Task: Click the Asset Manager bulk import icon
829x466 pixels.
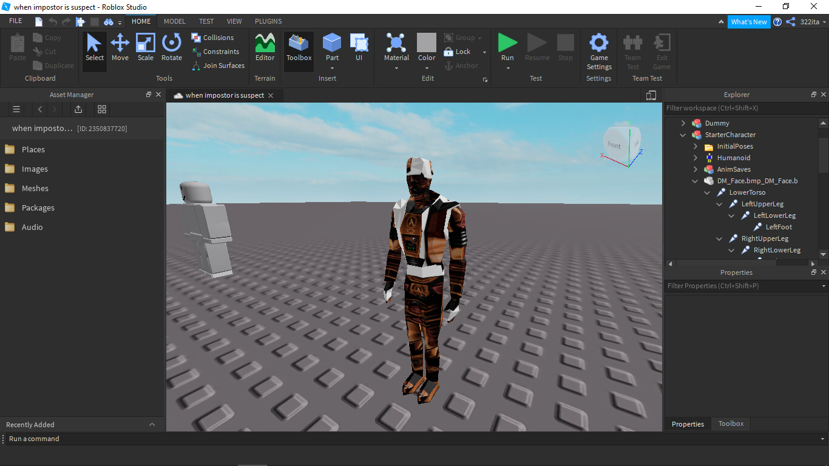Action: pos(78,109)
